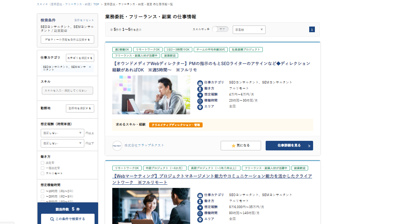Click second job's business meeting thumbnail
The width and height of the screenshot is (402, 224).
pos(151,206)
